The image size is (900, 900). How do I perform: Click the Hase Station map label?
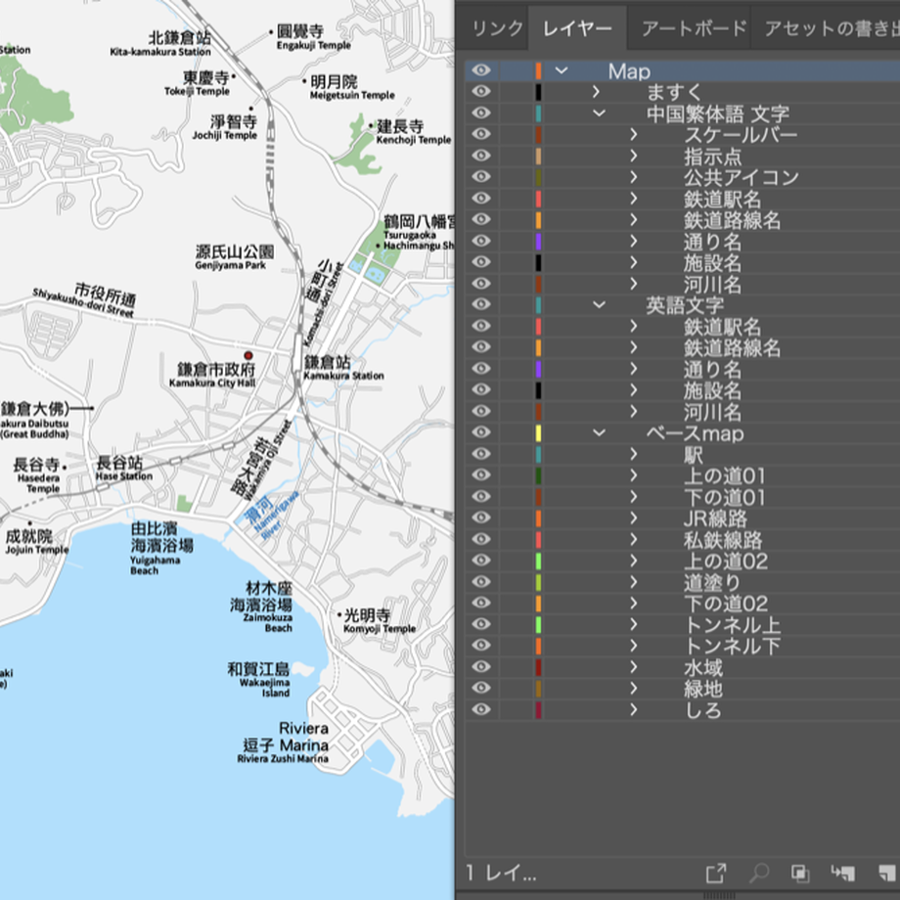(124, 475)
